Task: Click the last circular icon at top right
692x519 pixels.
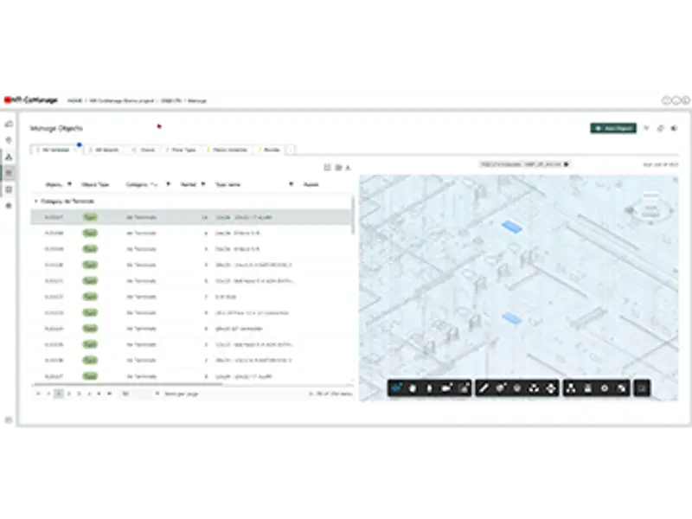Action: (x=686, y=100)
